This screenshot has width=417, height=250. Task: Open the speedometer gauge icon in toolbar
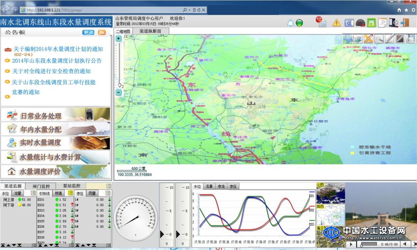(360, 23)
